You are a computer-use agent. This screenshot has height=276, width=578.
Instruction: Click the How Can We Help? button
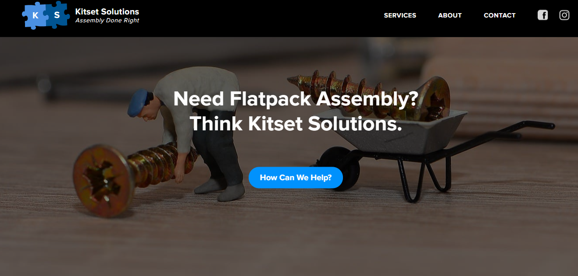(296, 178)
